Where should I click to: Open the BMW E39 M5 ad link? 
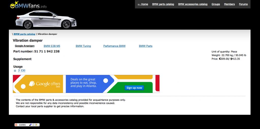(x=52, y=46)
